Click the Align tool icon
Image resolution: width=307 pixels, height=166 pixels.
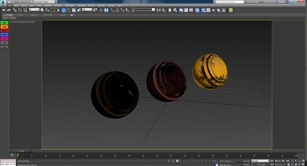(x=164, y=10)
